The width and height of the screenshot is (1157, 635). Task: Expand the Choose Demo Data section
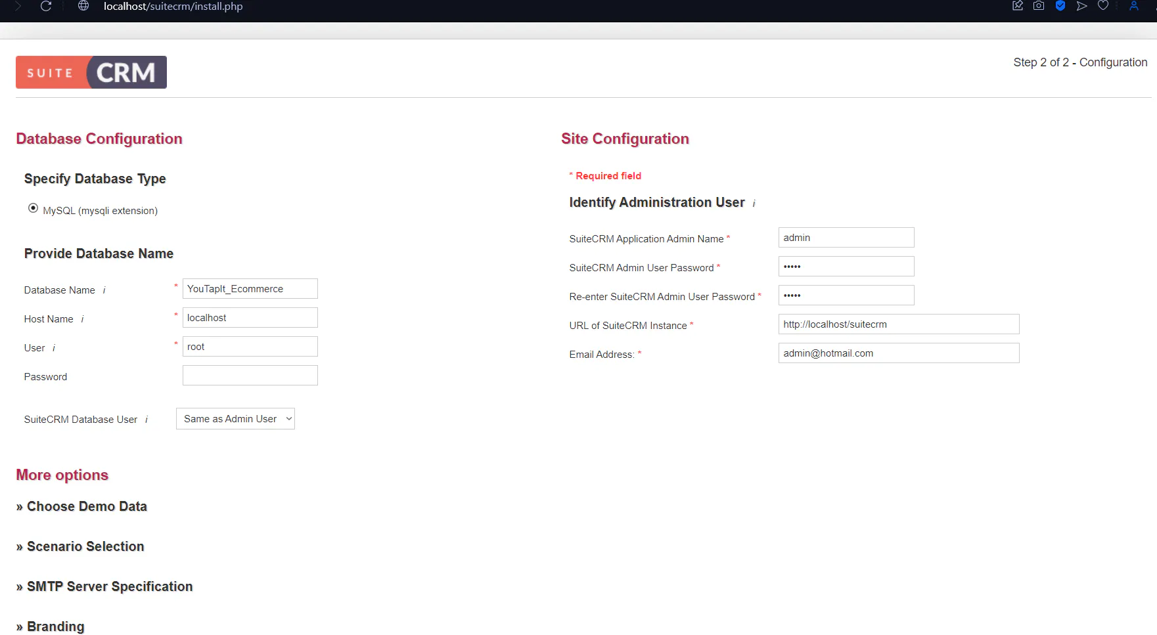[x=81, y=506]
